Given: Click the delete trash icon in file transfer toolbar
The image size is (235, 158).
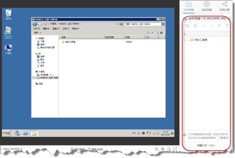Looking at the screenshot, I should click(219, 26).
